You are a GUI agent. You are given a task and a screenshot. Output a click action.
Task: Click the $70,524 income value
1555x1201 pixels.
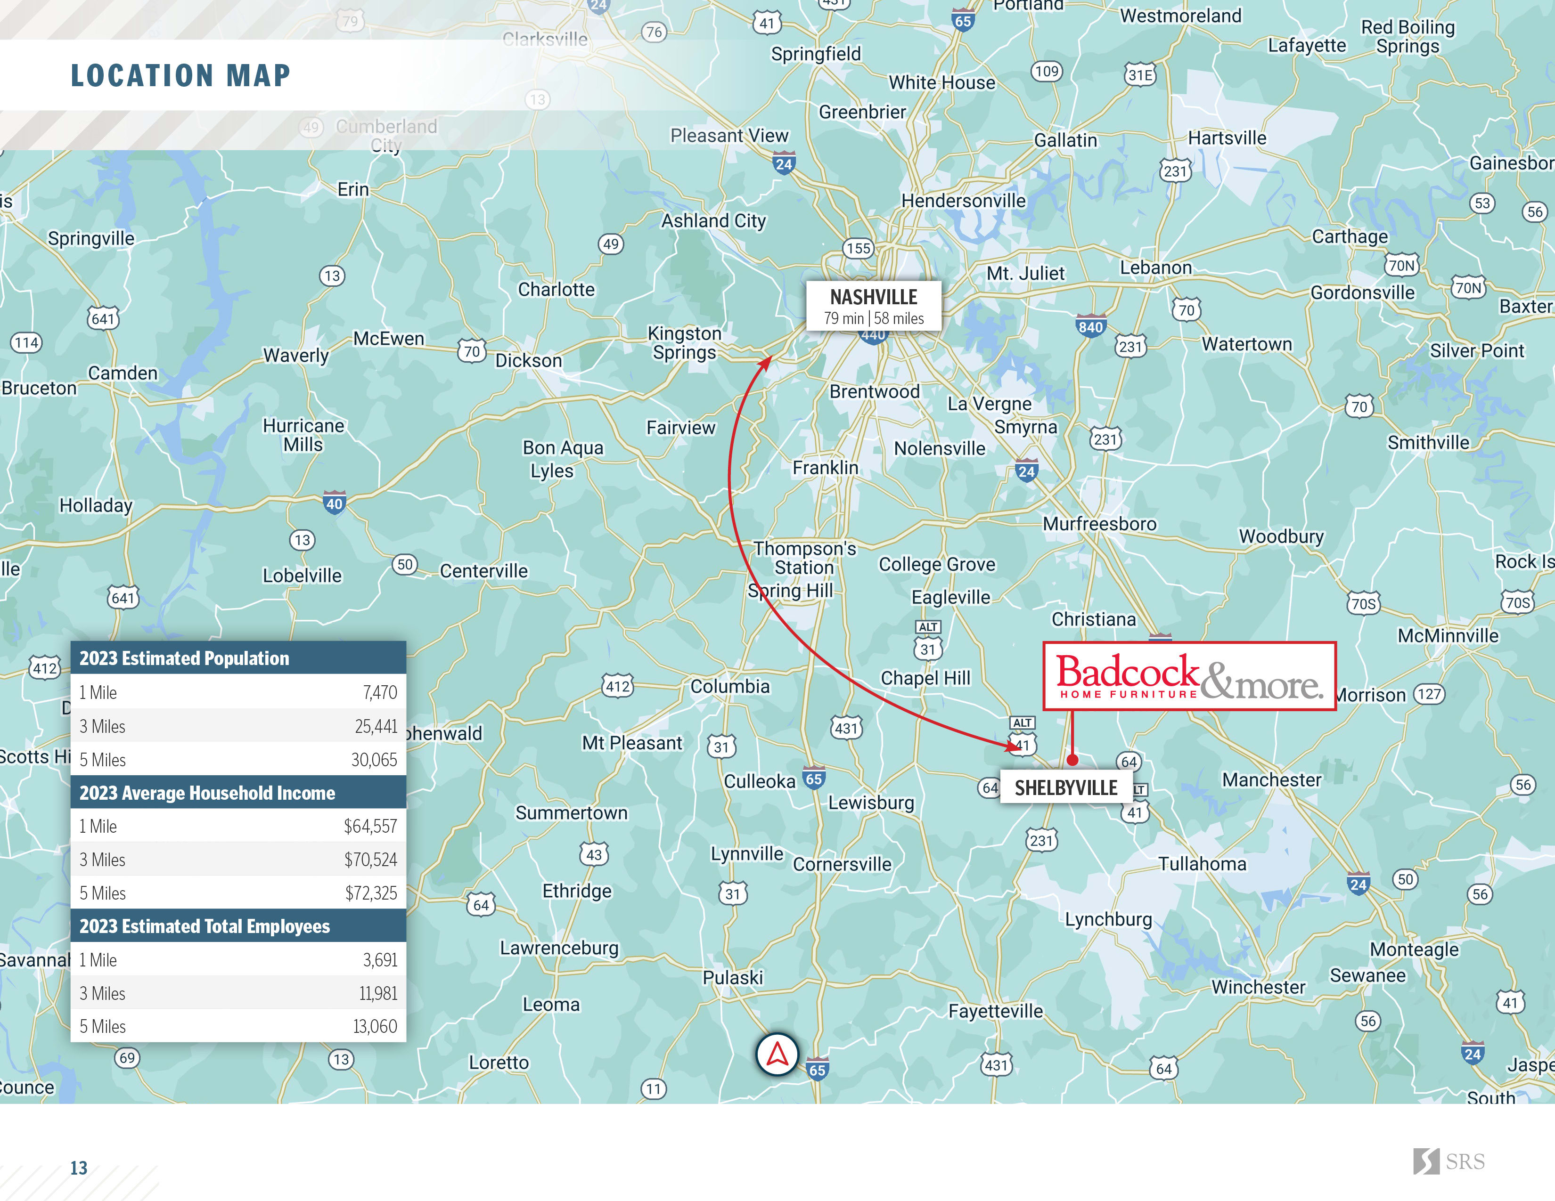(371, 860)
